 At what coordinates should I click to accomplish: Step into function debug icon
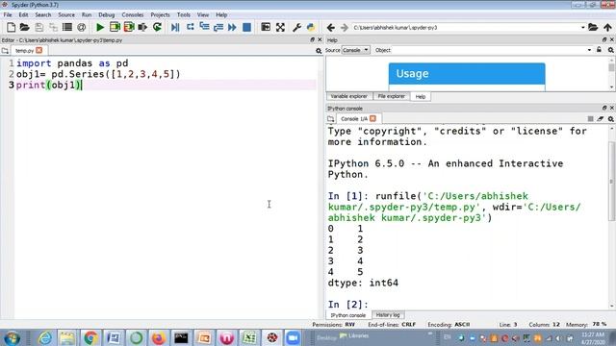click(204, 27)
